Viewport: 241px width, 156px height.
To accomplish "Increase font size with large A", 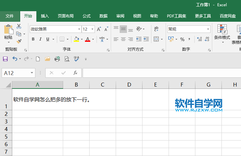I will [x=99, y=29].
